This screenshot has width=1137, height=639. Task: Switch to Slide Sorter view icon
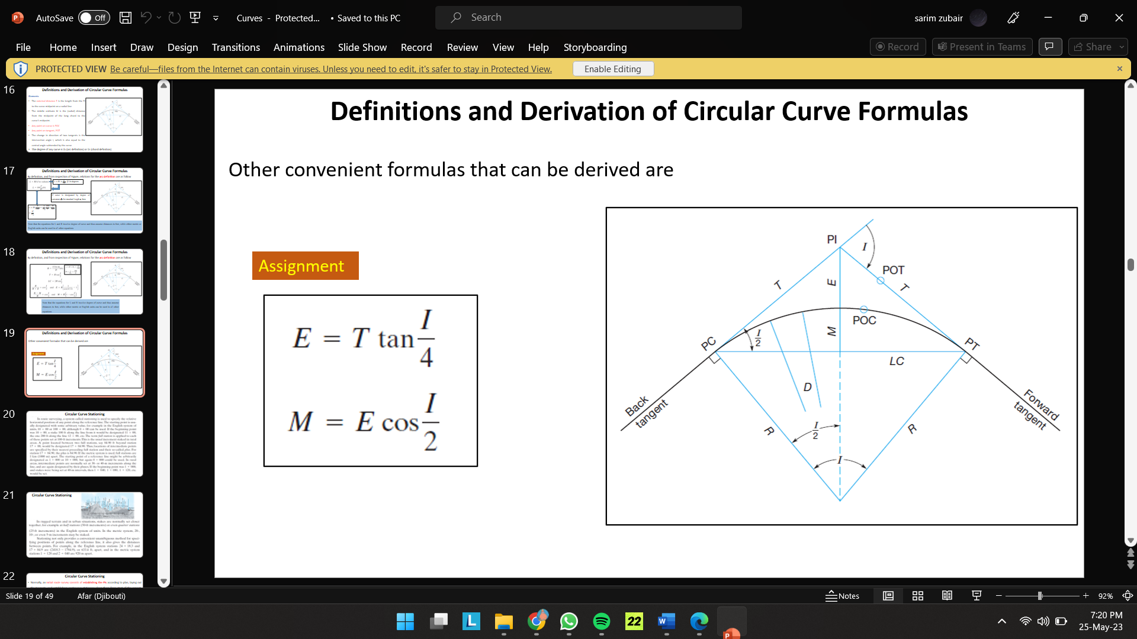(917, 596)
